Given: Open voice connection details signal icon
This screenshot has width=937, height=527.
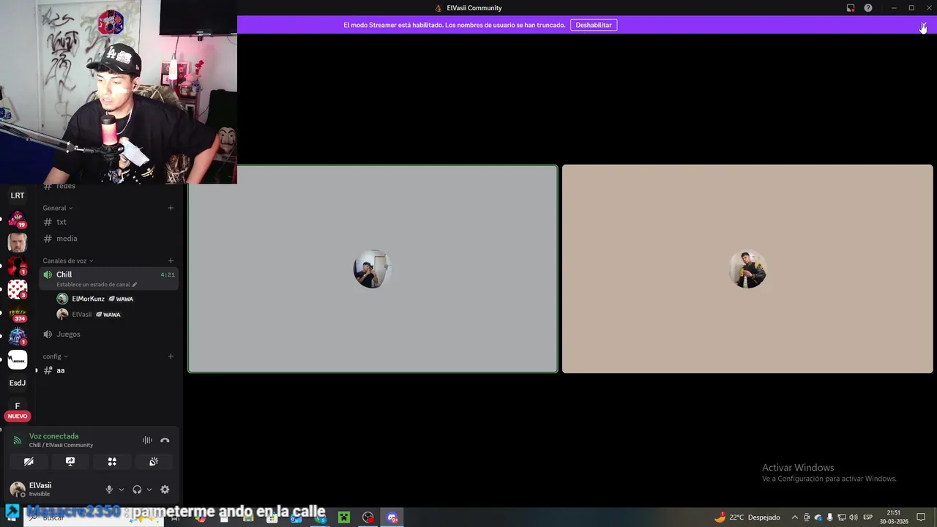Looking at the screenshot, I should [x=17, y=441].
